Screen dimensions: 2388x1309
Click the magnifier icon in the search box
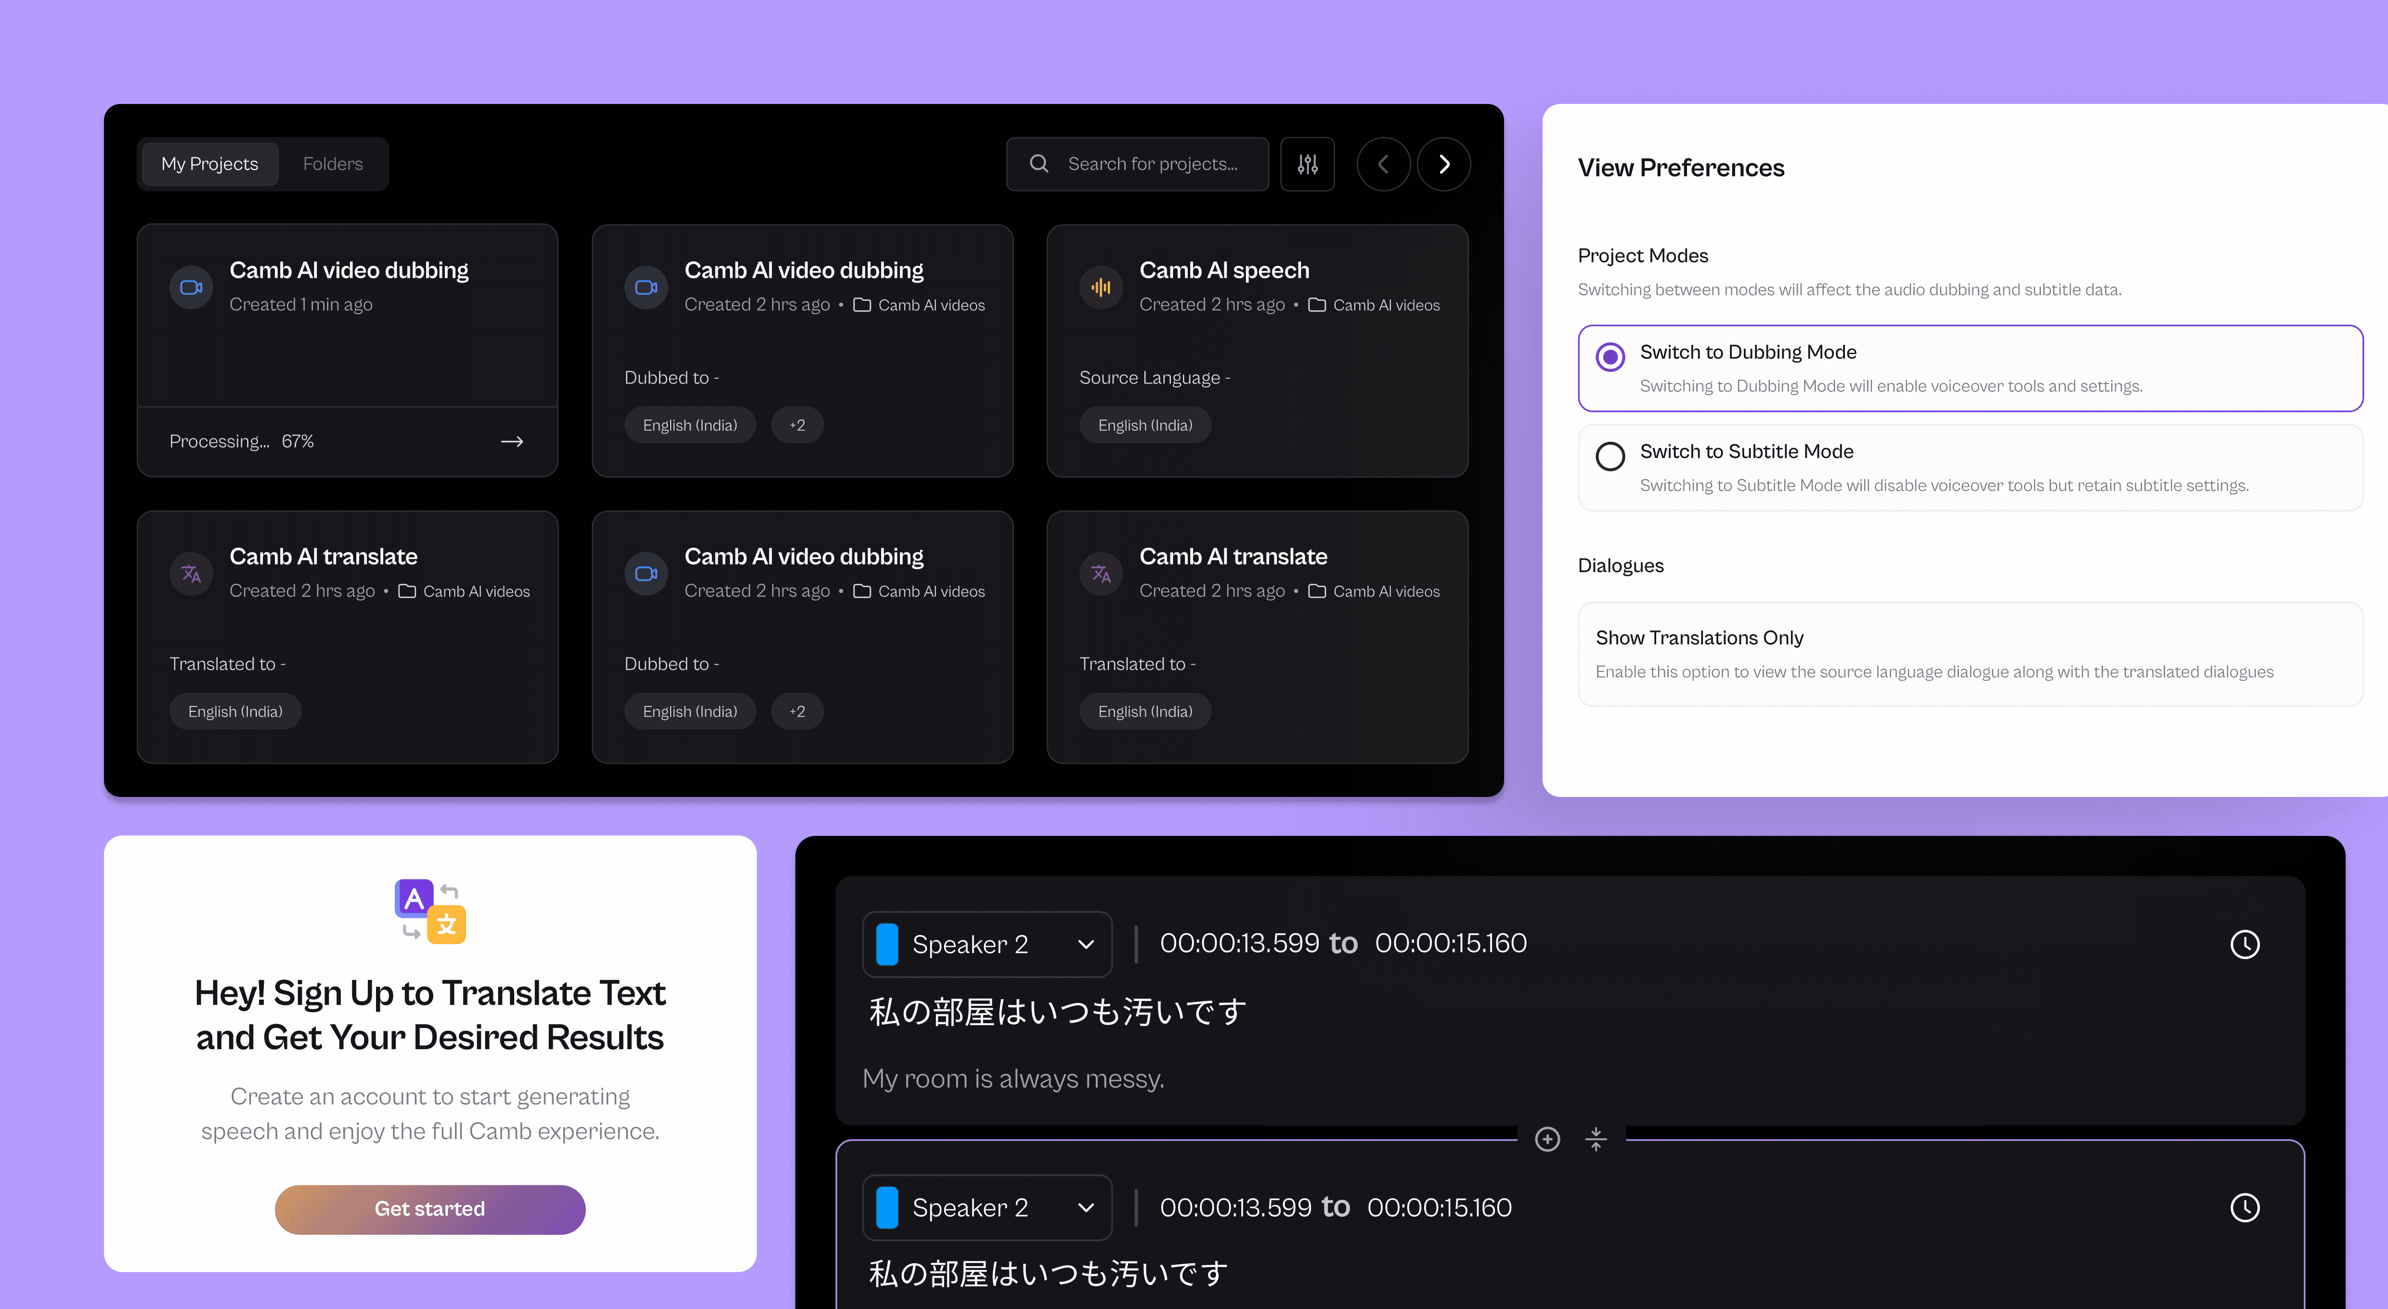point(1039,164)
